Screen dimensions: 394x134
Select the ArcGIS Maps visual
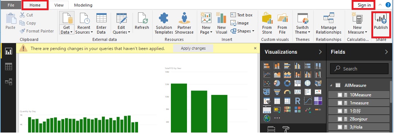click(267, 118)
